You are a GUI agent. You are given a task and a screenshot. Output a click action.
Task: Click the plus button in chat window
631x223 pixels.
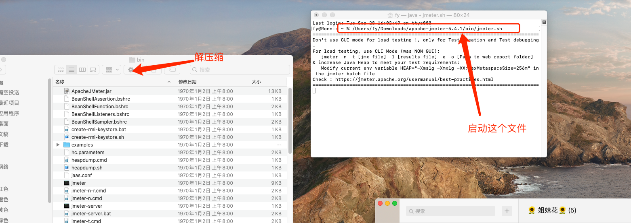point(507,211)
